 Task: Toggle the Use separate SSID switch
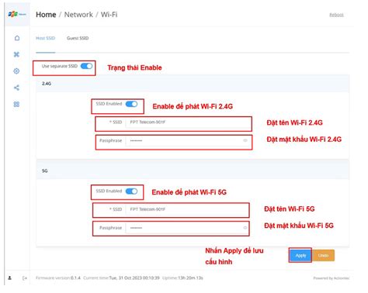(x=86, y=66)
